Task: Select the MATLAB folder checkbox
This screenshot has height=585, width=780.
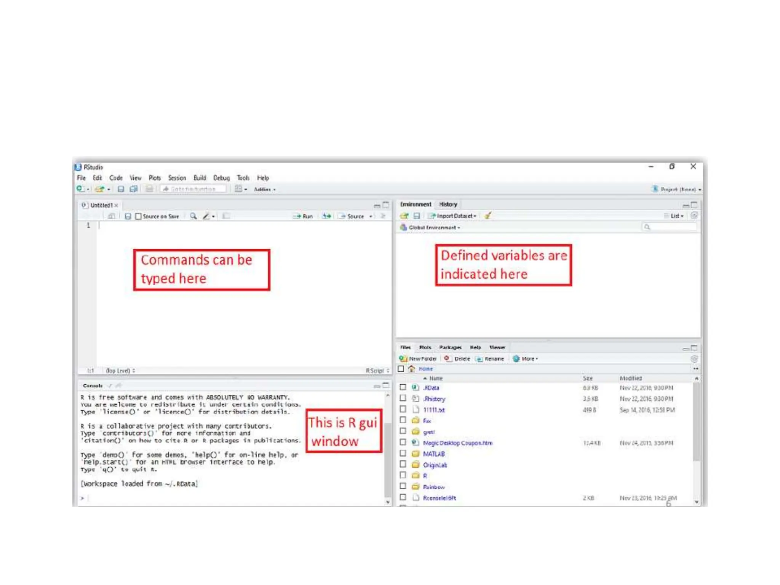Action: click(x=403, y=453)
